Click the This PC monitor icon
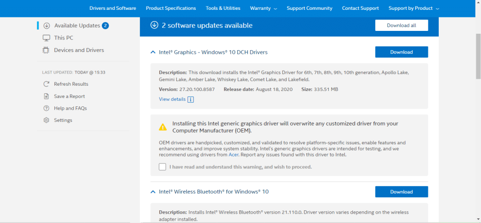 47,38
